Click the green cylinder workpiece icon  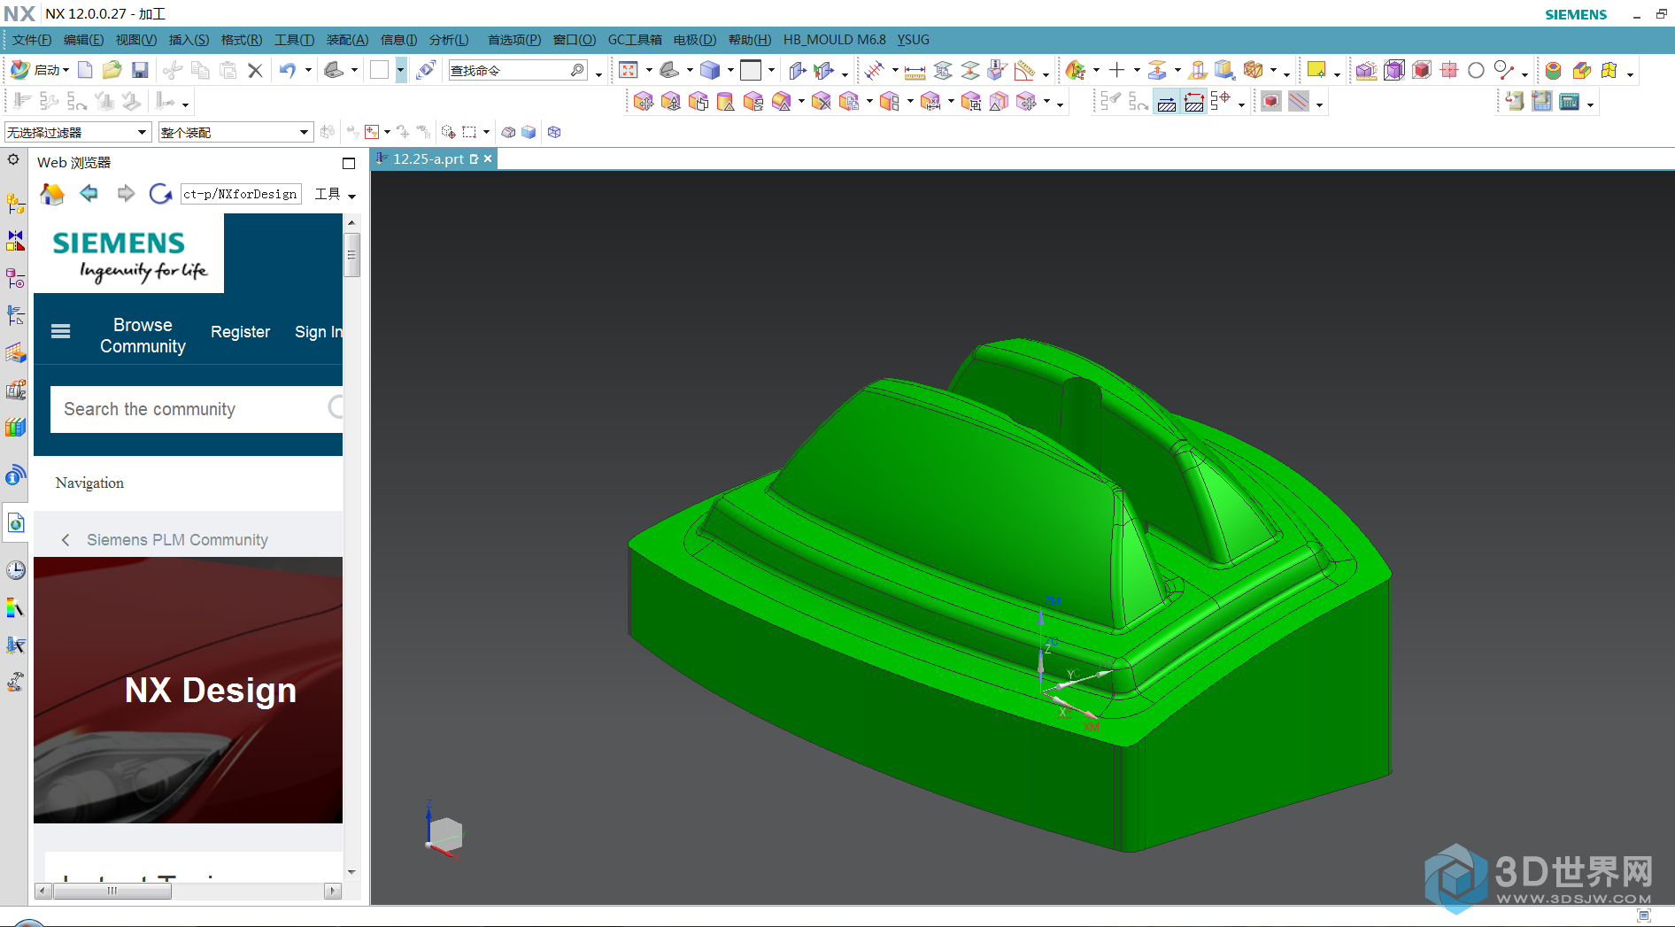(1553, 70)
